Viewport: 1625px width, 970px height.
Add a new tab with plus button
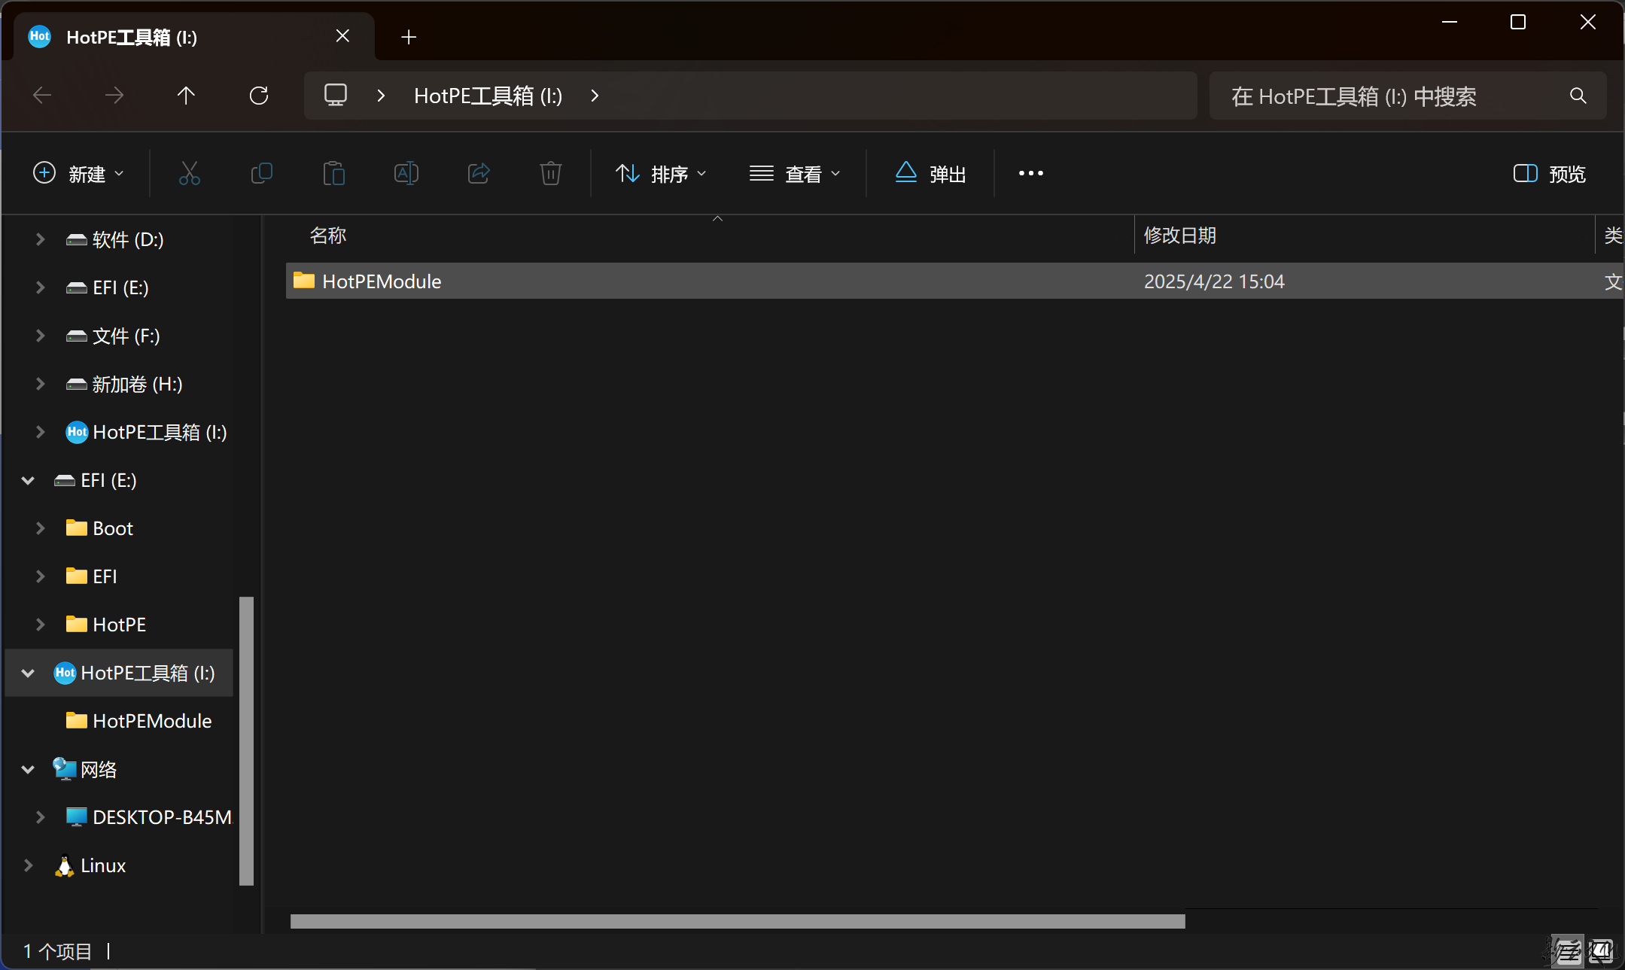click(x=409, y=37)
